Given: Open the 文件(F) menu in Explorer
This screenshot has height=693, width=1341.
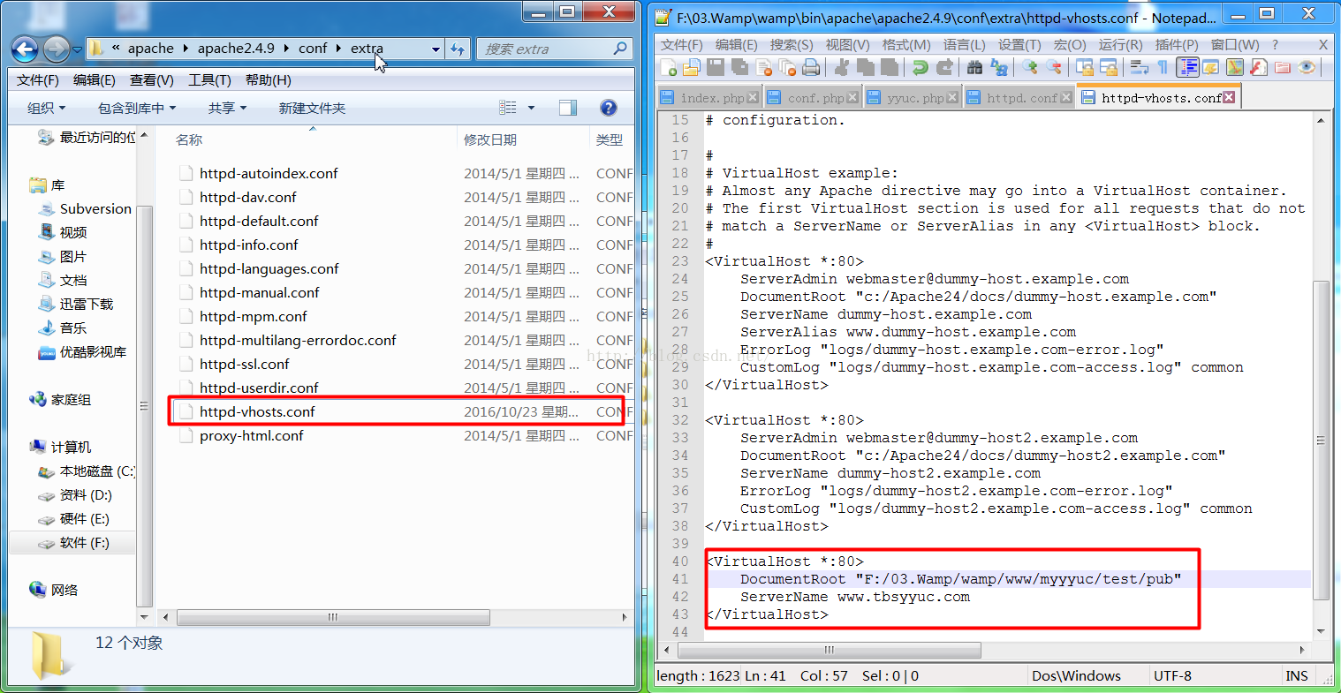Looking at the screenshot, I should pyautogui.click(x=38, y=79).
